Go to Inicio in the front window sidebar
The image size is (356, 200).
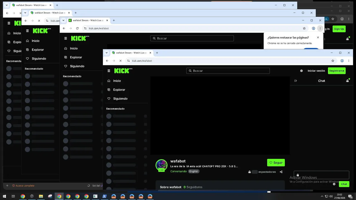click(117, 81)
